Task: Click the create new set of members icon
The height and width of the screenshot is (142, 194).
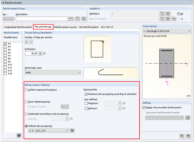Action: 174,19
